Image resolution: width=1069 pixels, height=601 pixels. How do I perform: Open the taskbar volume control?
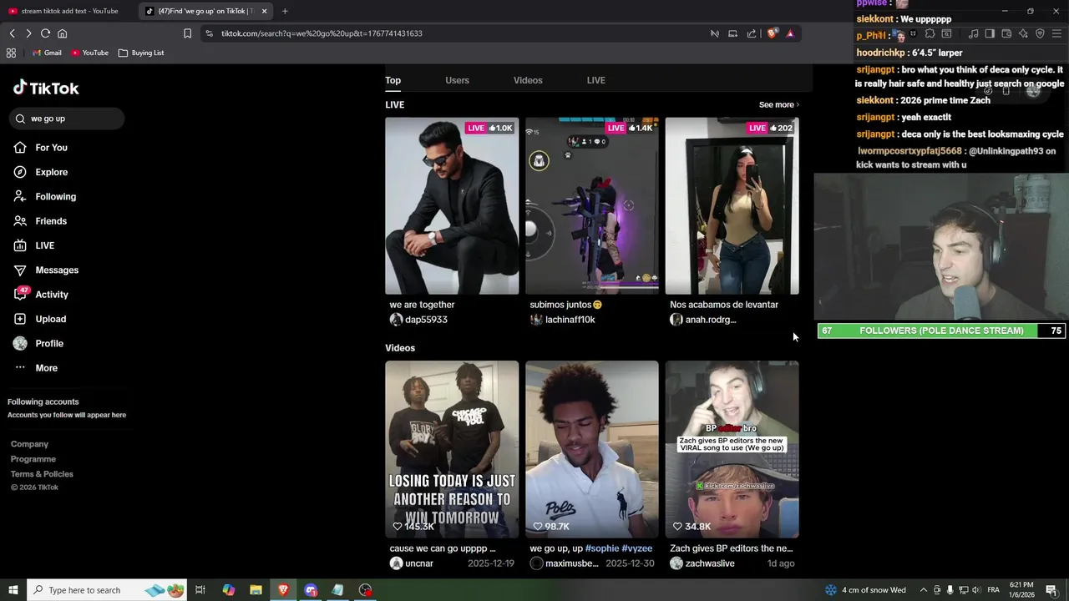coord(975,590)
